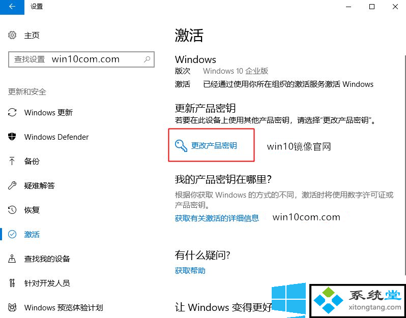Click the 查找我的设备 person icon
This screenshot has width=406, height=318.
pyautogui.click(x=12, y=259)
